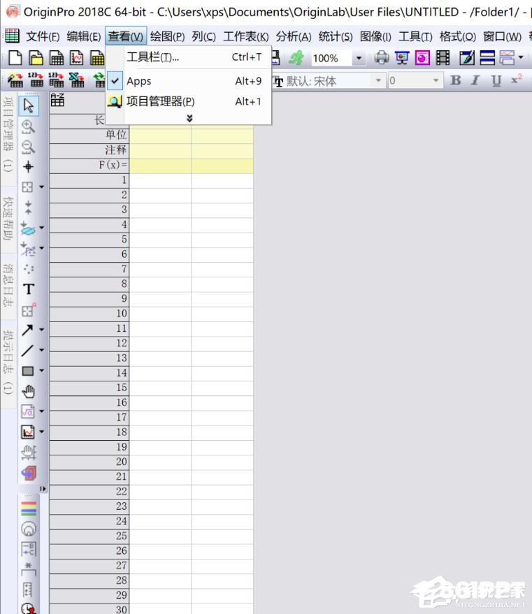Click the rainbow color stripes icon
532x614 pixels.
(29, 509)
